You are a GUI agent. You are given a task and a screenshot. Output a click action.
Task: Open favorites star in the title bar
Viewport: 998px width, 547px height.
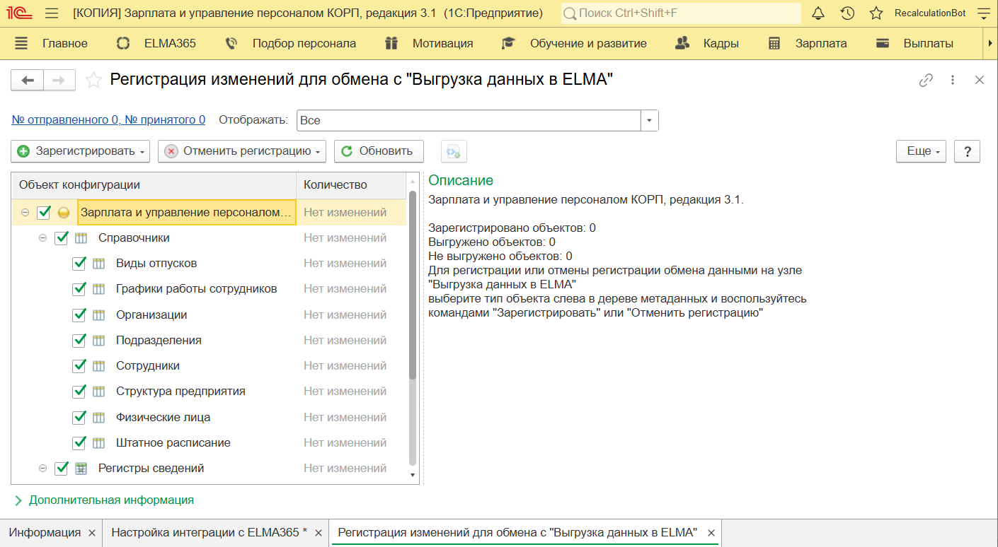click(x=876, y=13)
